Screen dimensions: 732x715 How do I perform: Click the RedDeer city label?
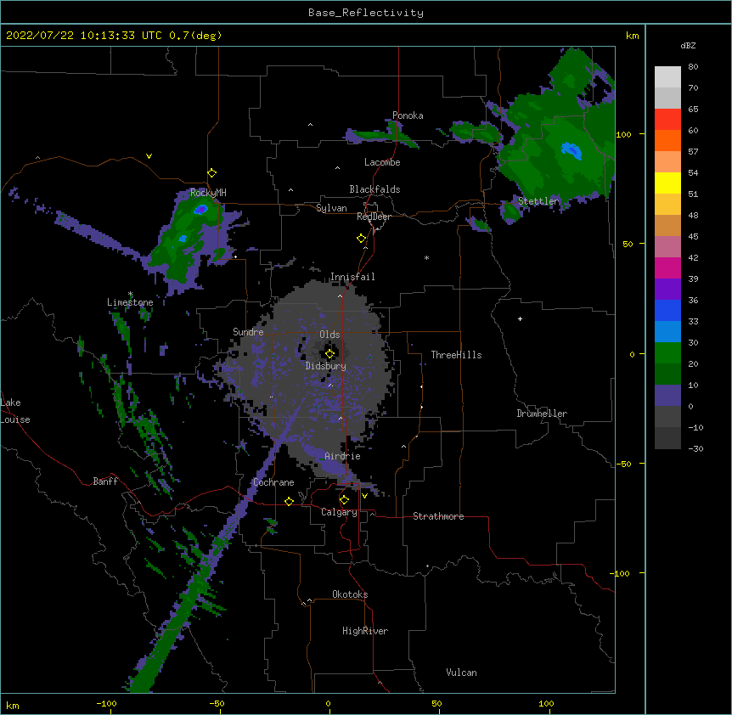point(374,217)
